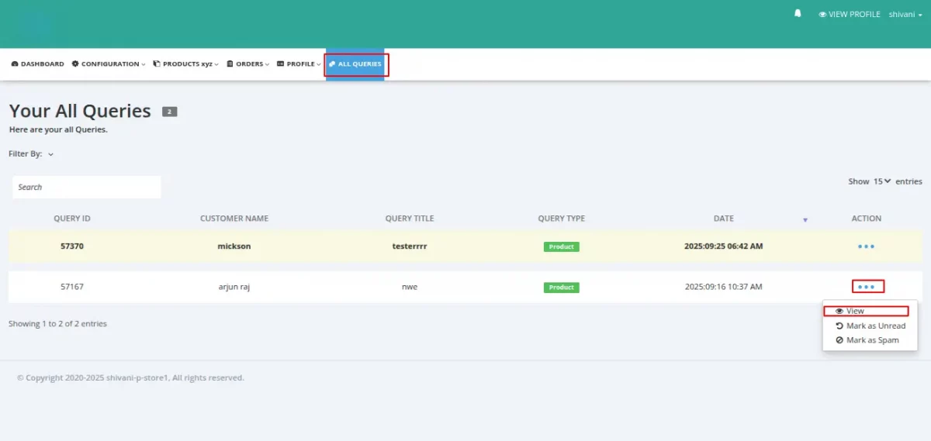Sort by Query Type column header
This screenshot has height=441, width=931.
pos(562,219)
